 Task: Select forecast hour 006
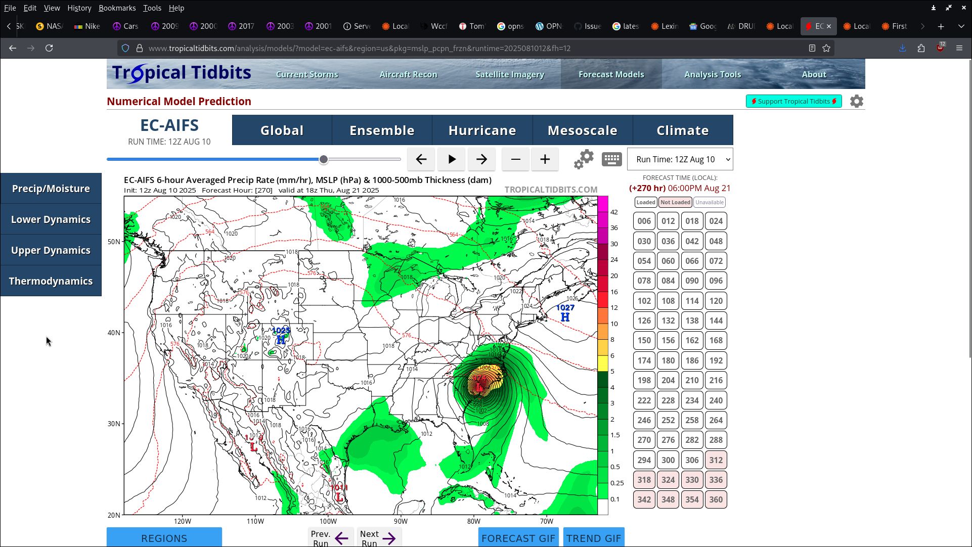pyautogui.click(x=644, y=221)
